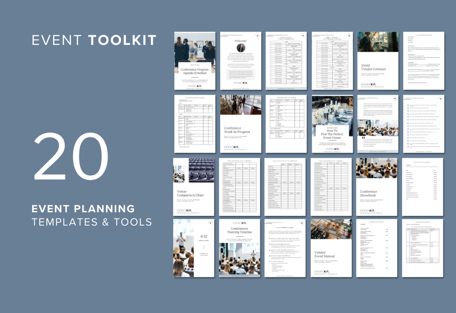Click the circular badge on the weeks-ahead checklist page

coord(440,99)
